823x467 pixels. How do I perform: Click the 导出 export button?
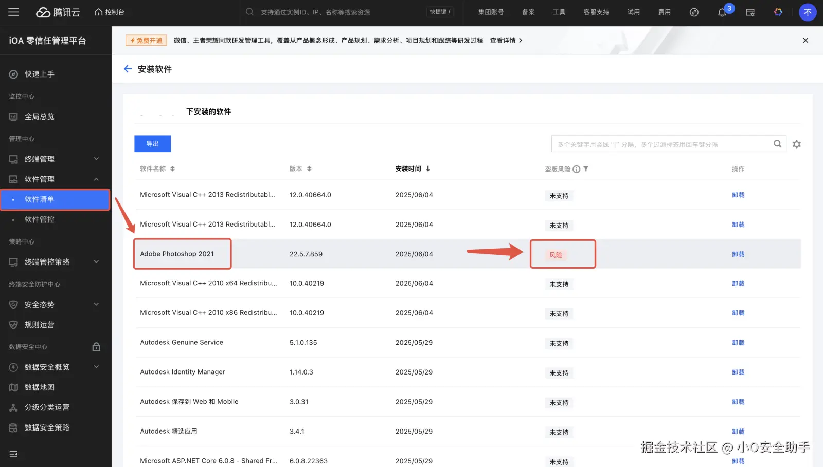pyautogui.click(x=152, y=143)
